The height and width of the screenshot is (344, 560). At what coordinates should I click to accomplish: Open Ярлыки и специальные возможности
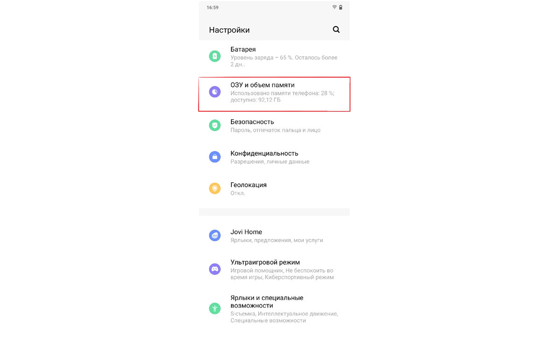[x=274, y=309]
